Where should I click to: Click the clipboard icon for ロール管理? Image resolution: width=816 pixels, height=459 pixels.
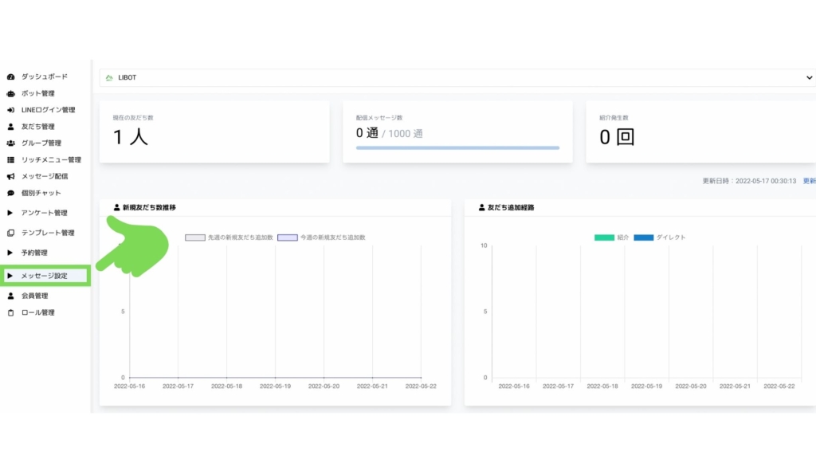10,312
